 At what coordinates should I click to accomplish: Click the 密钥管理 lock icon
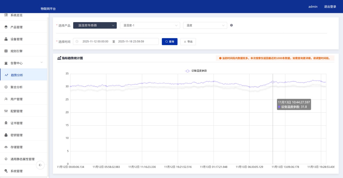click(6, 135)
